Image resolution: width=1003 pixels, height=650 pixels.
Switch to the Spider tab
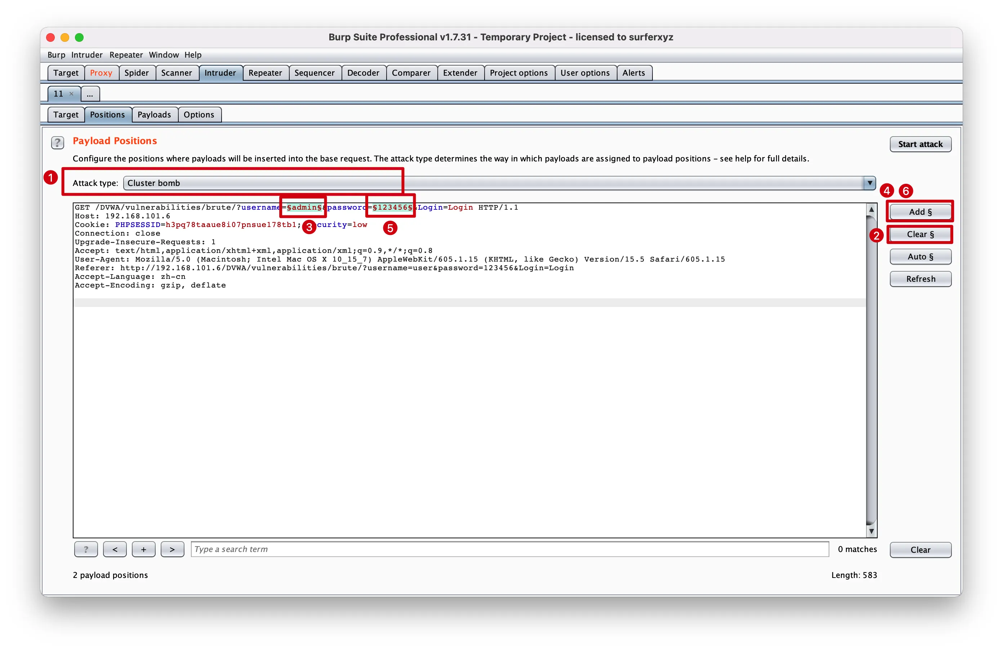point(137,73)
